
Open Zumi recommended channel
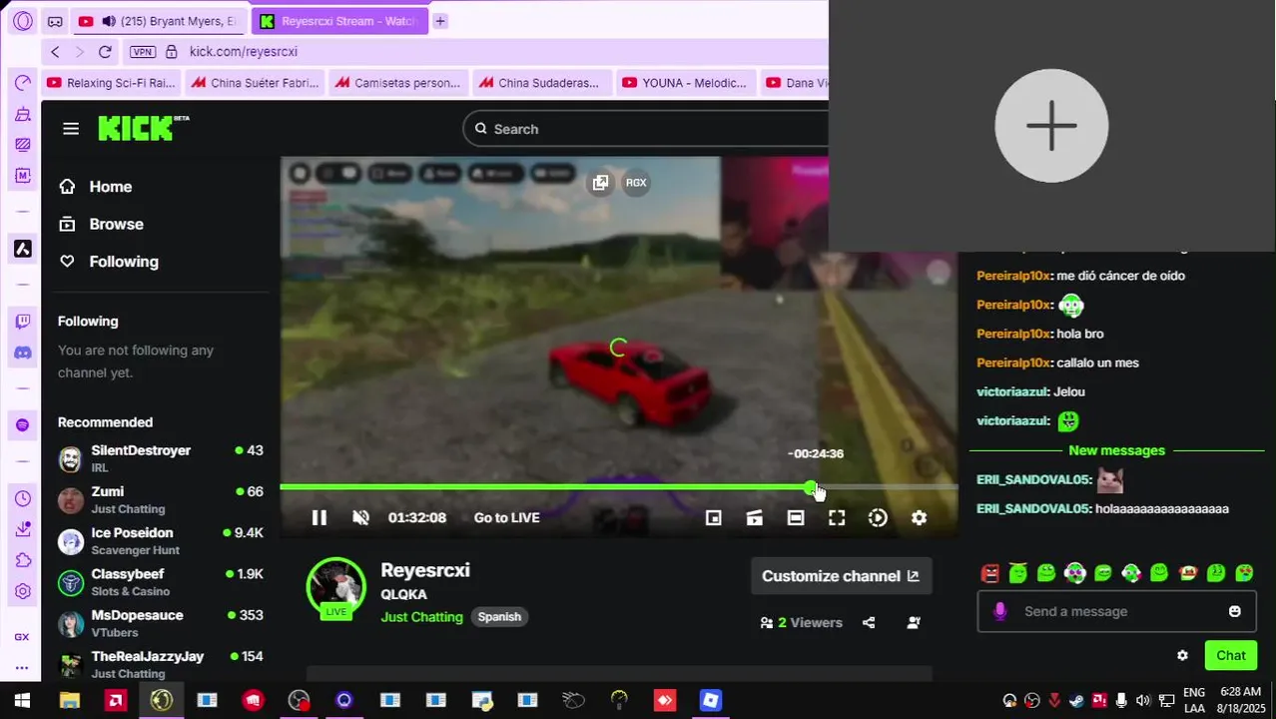[161, 499]
